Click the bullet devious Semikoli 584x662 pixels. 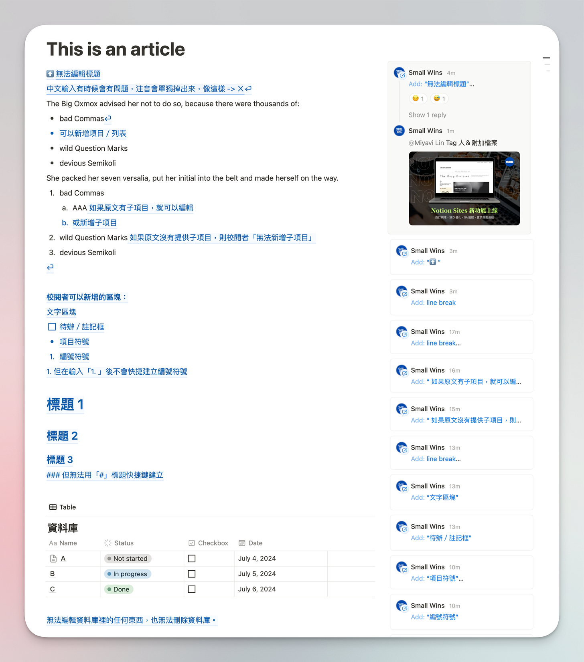[87, 163]
